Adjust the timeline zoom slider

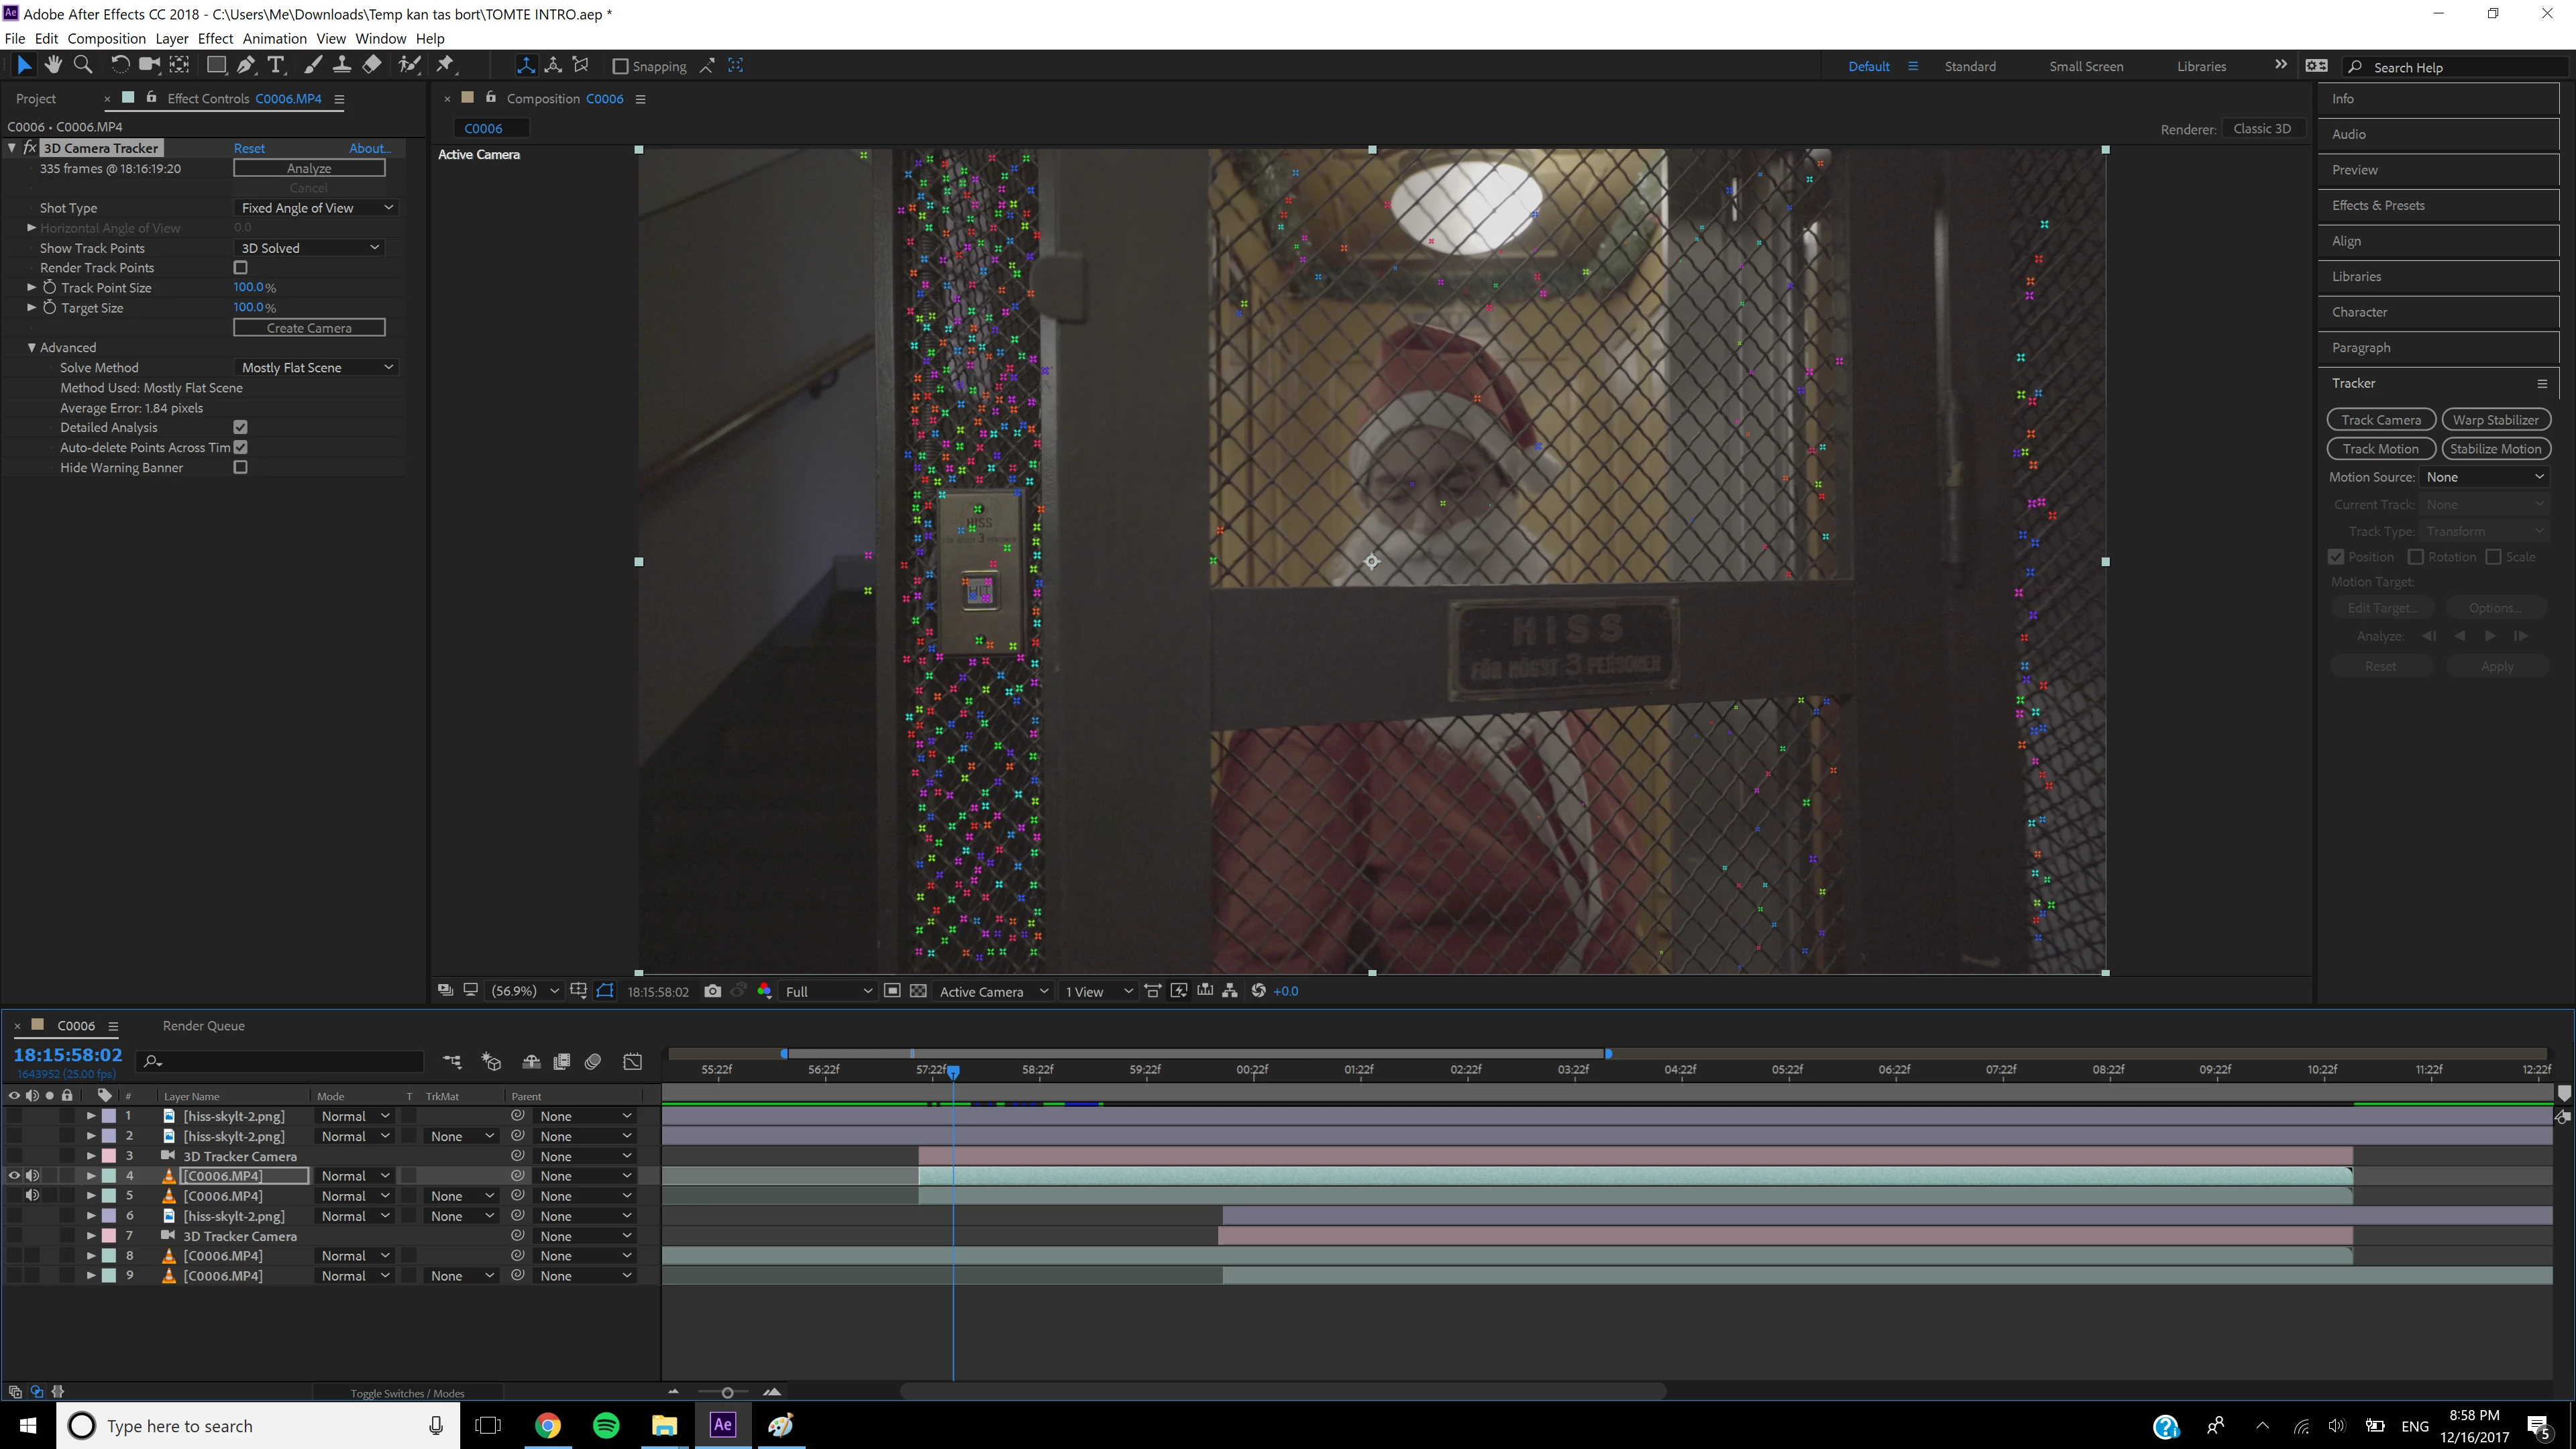coord(727,1393)
